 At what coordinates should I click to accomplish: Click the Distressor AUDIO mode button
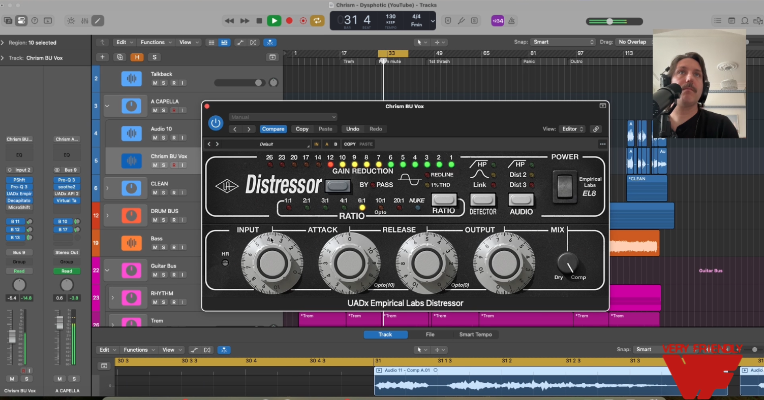tap(521, 199)
